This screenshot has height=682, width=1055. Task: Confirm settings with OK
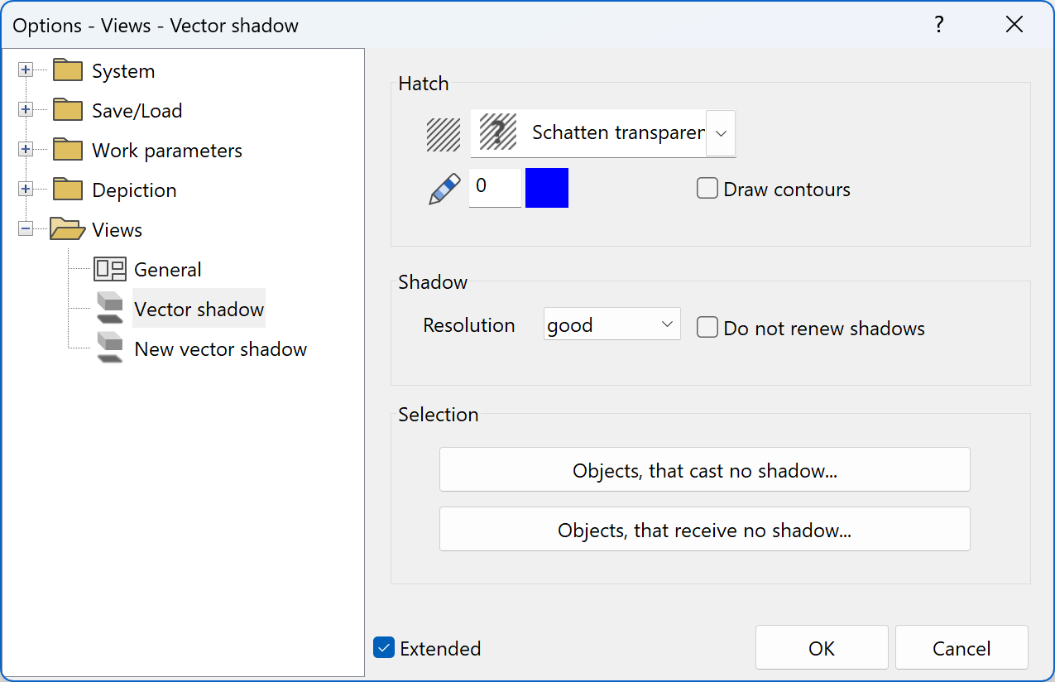[x=821, y=647]
